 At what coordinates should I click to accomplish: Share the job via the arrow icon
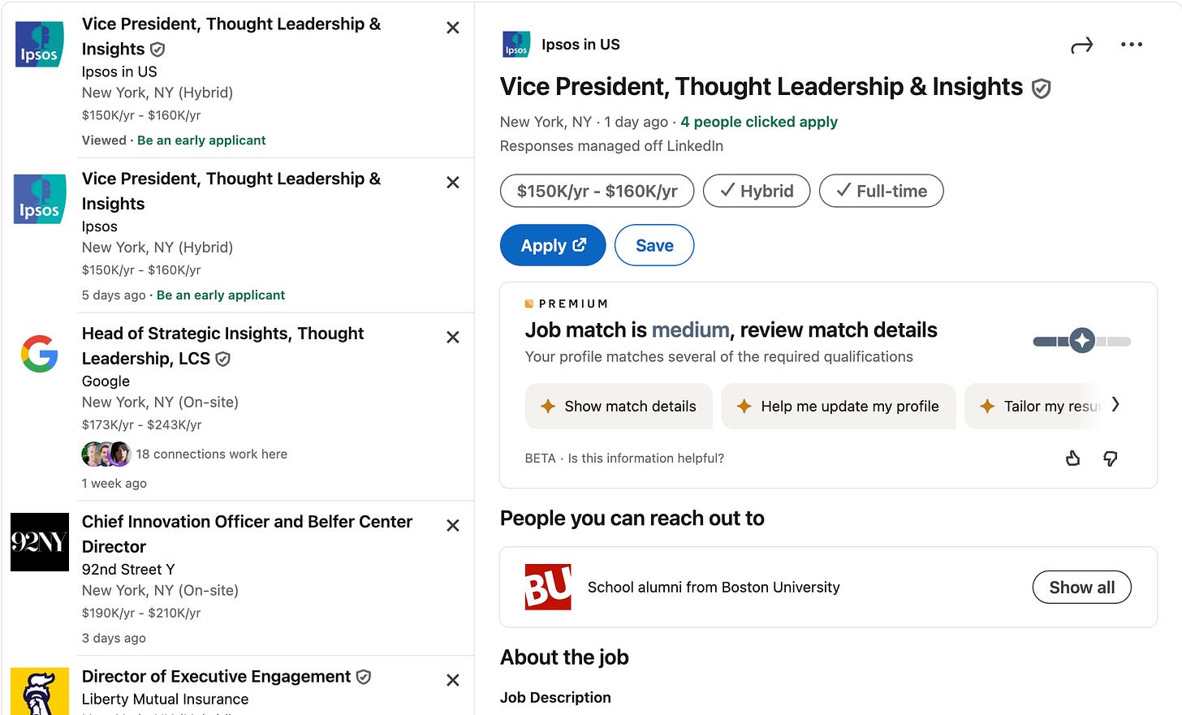pos(1081,45)
